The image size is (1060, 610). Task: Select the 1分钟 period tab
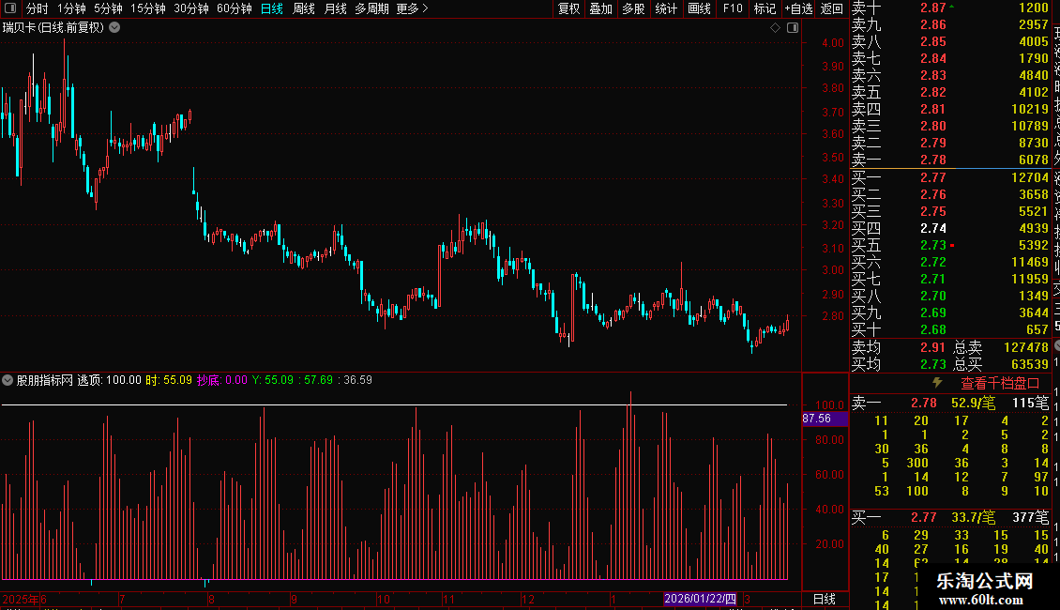[x=71, y=8]
